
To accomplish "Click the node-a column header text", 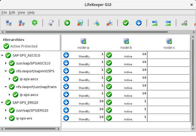I will click(83, 48).
